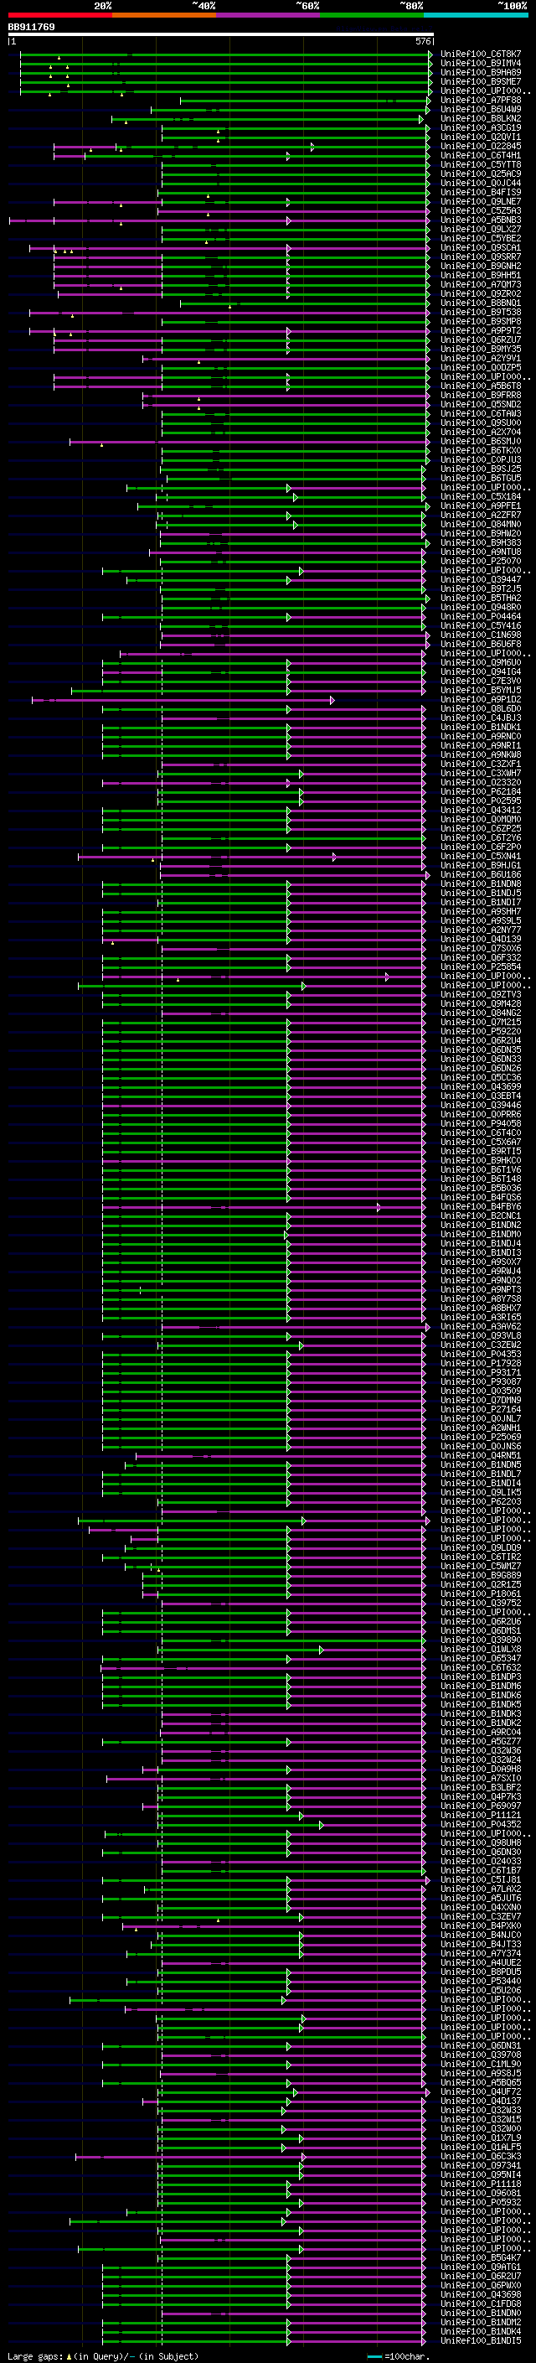Open hit UniRef100_A9P1D2
536x2363 pixels.
click(481, 699)
